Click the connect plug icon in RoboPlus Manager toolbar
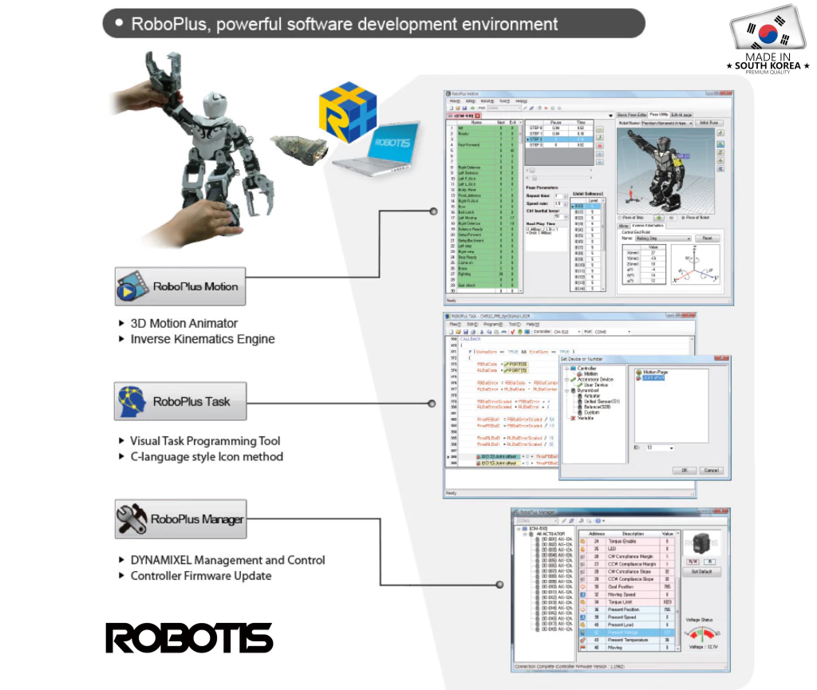 pyautogui.click(x=570, y=520)
